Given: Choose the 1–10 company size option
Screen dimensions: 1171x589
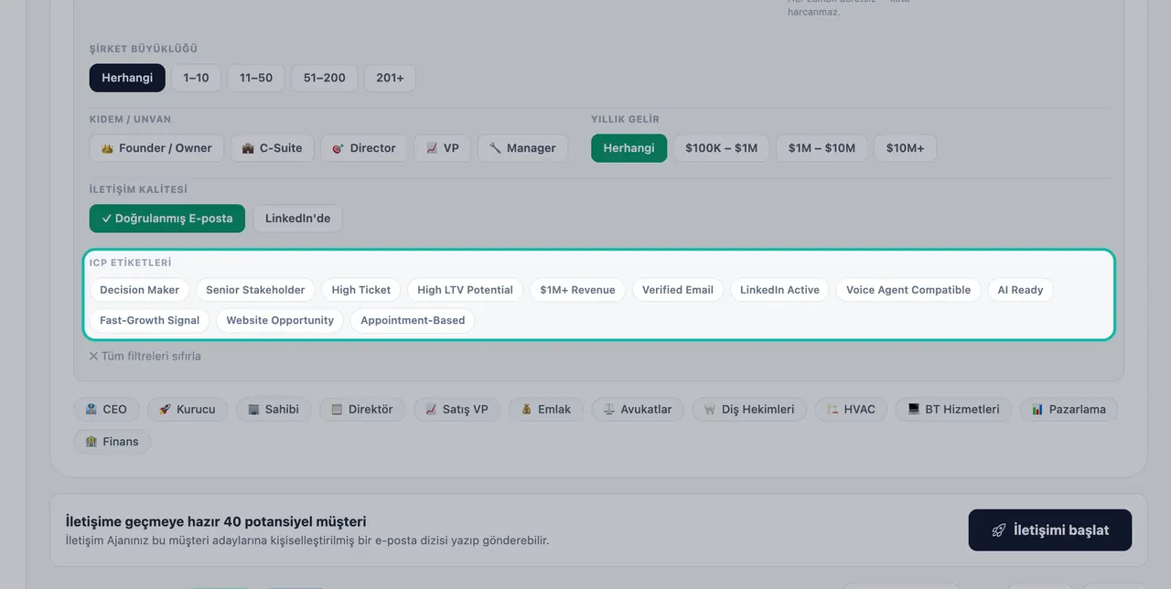Looking at the screenshot, I should point(196,78).
